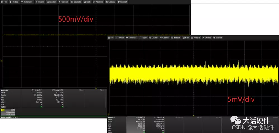Open Support menu in the 5mV/div scope window
This screenshot has height=133, width=279.
click(217, 38)
